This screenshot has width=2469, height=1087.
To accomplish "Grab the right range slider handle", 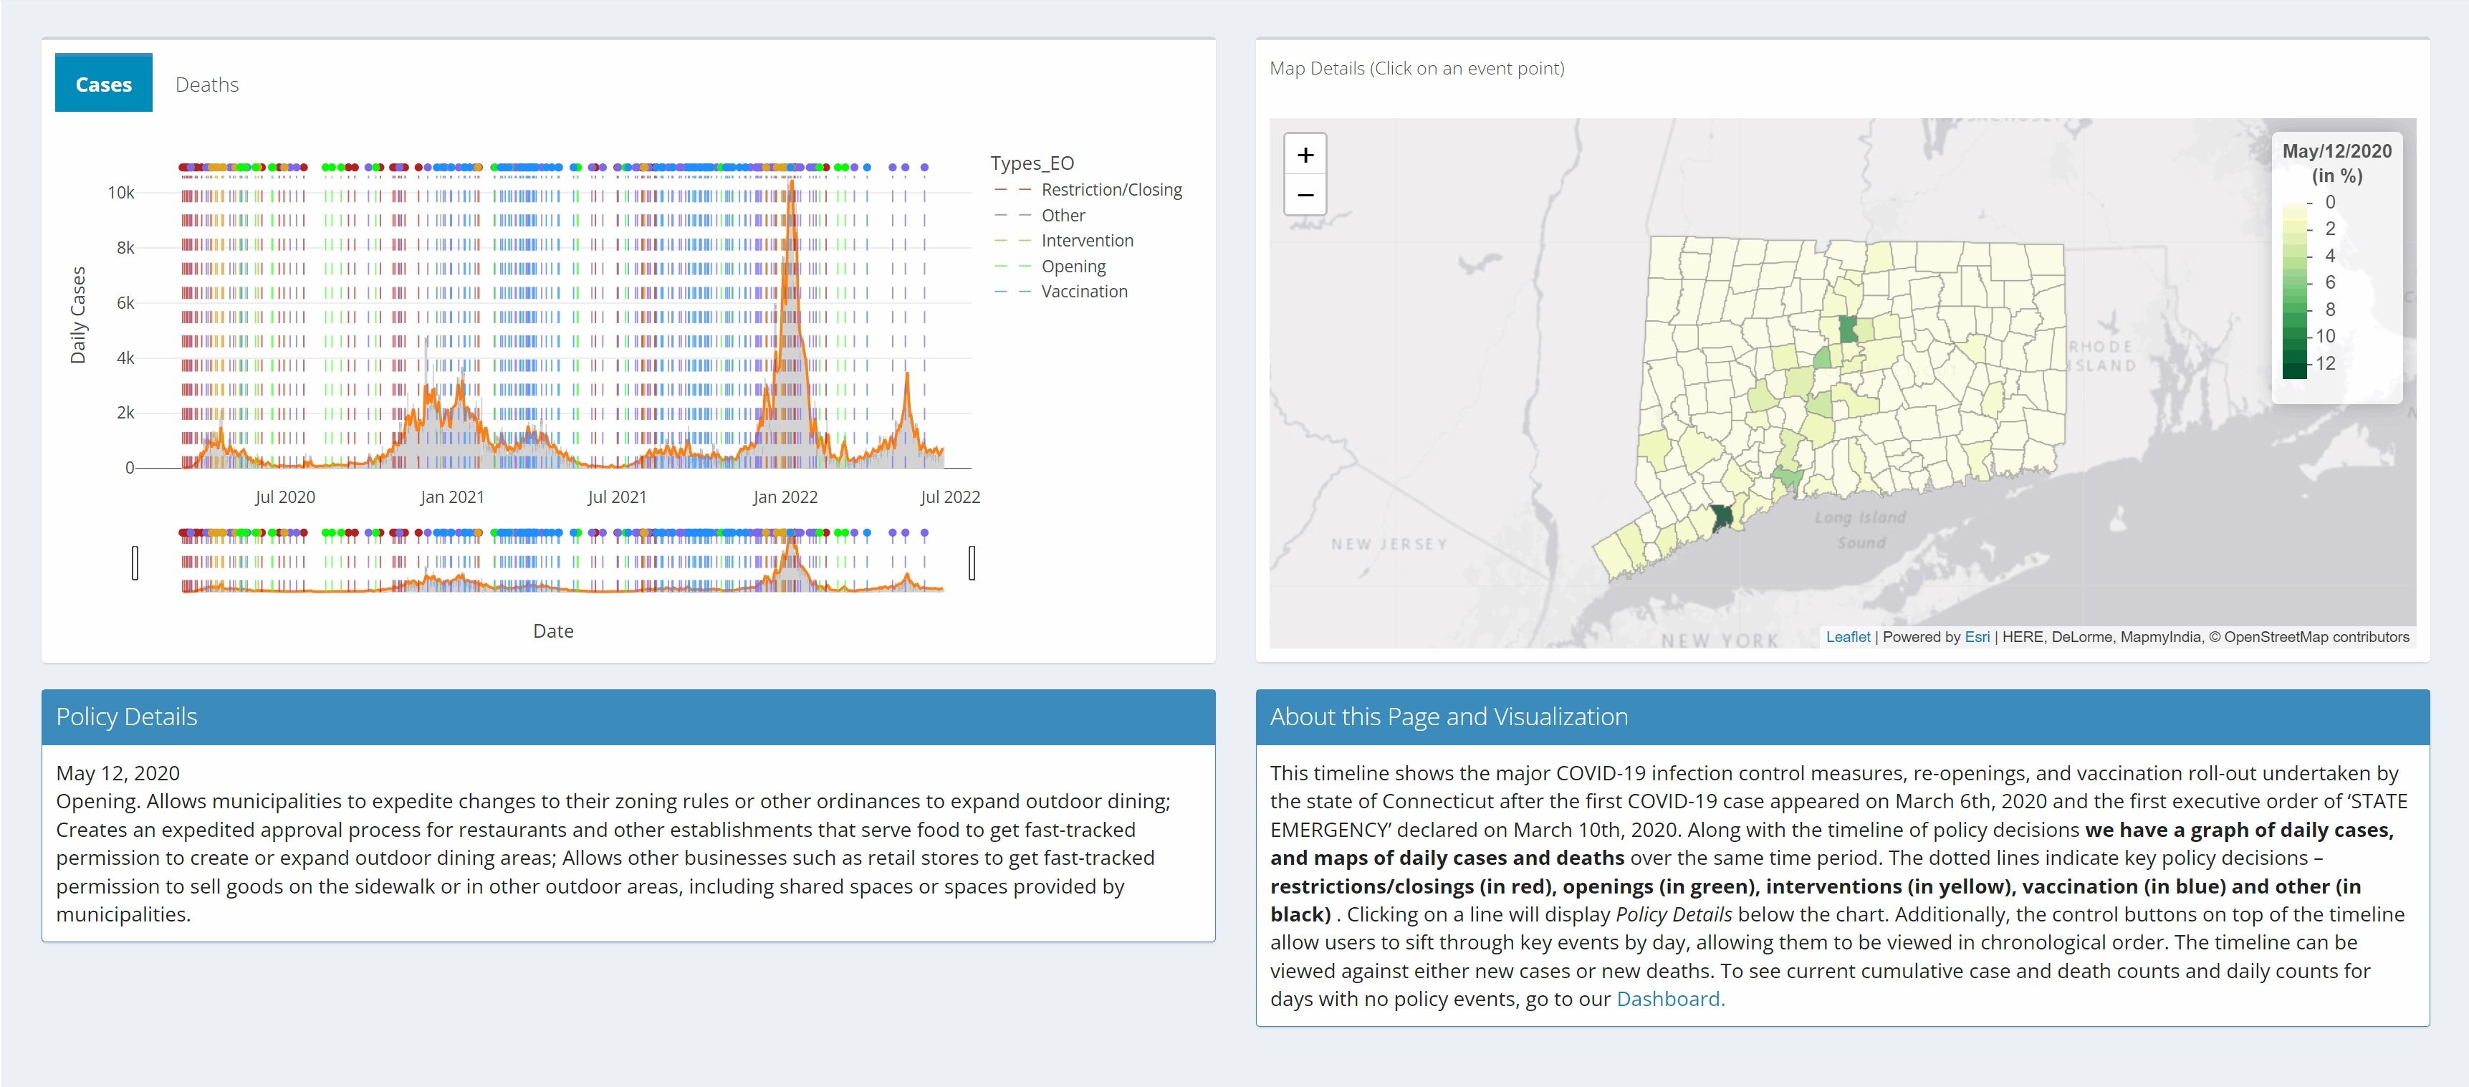I will click(972, 562).
